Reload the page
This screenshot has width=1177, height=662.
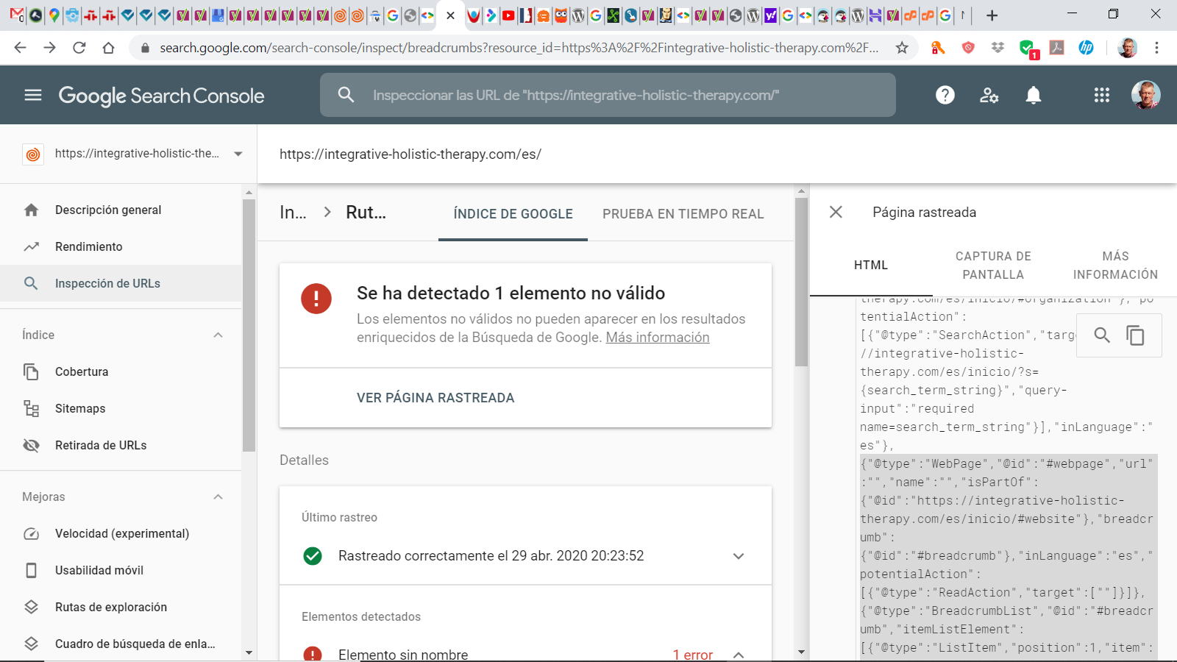tap(79, 48)
